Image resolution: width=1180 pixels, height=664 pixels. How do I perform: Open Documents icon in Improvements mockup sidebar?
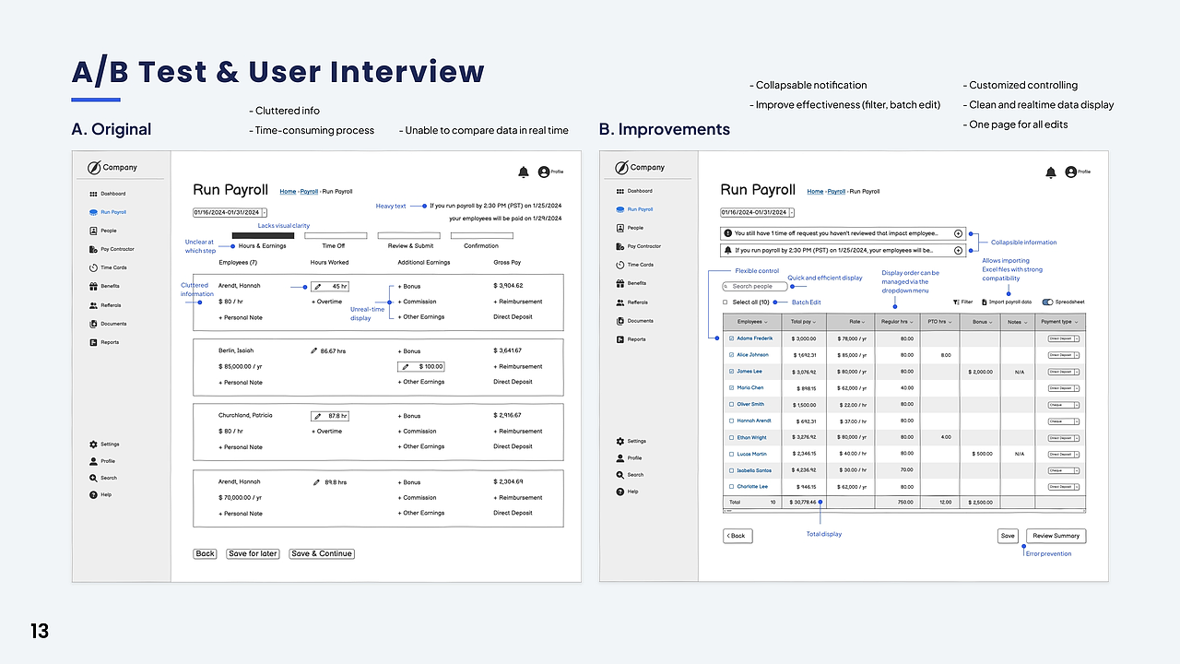point(620,321)
